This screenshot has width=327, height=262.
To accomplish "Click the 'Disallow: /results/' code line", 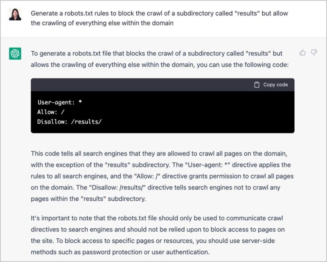I will pos(69,121).
